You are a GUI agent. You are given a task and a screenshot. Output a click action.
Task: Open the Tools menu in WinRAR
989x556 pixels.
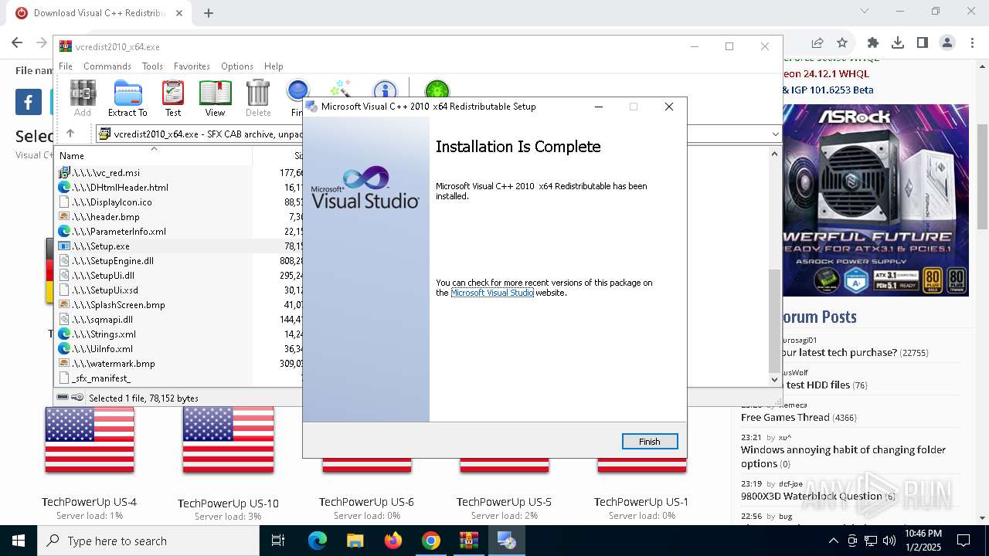pos(152,66)
